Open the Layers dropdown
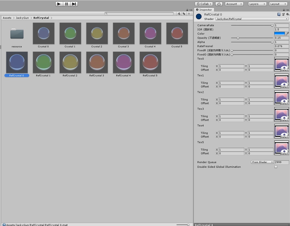Image resolution: width=290 pixels, height=226 pixels. [x=257, y=4]
